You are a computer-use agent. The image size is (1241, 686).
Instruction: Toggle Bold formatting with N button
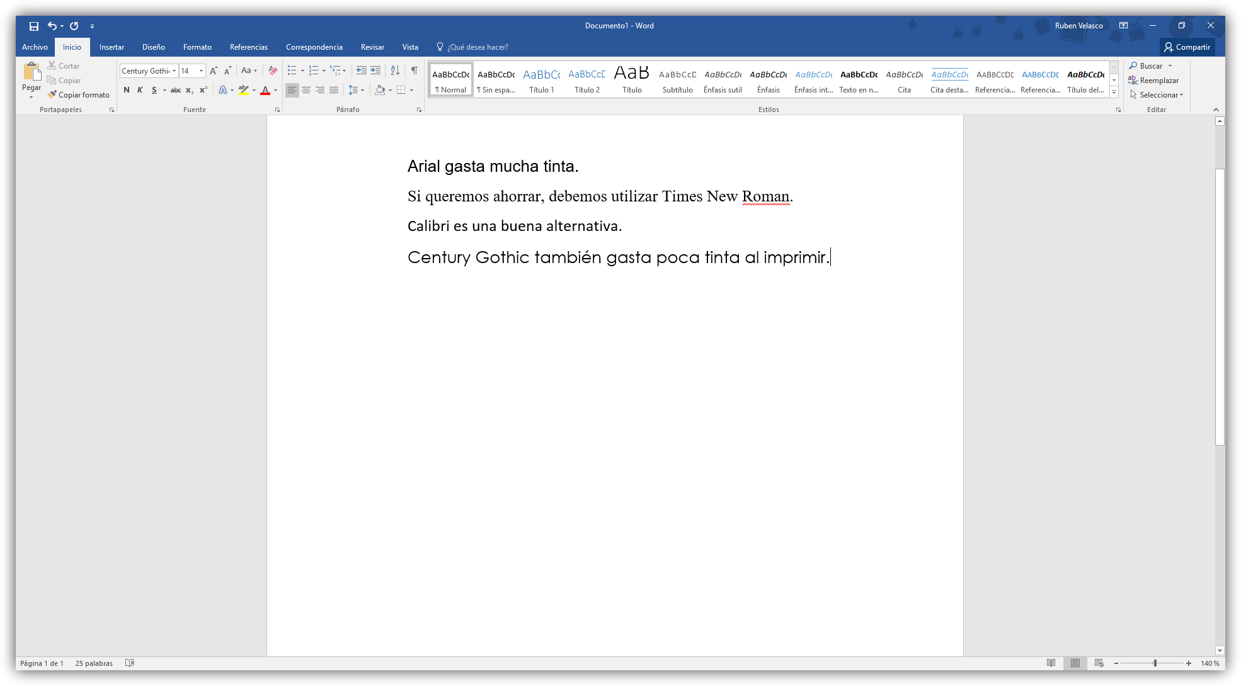(127, 90)
